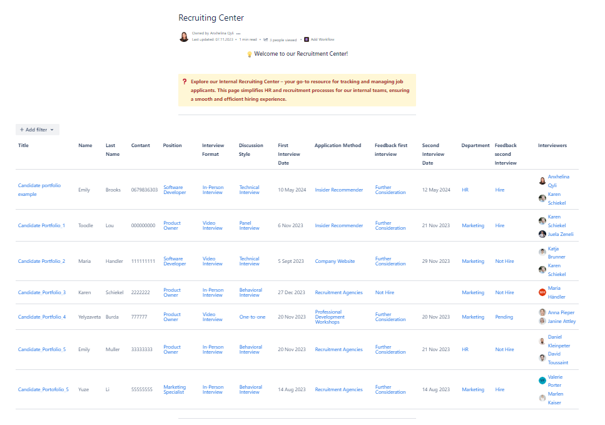Open the Candidate_Portfolio_4 link
Viewport: 605px width, 425px height.
point(42,317)
